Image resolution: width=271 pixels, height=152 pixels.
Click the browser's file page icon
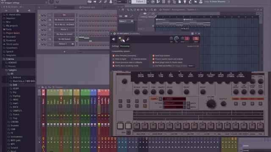(17, 11)
